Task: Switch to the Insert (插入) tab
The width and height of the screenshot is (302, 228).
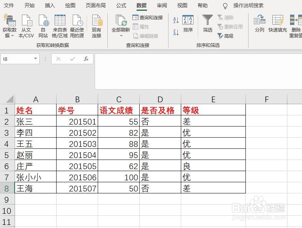Action: click(50, 5)
